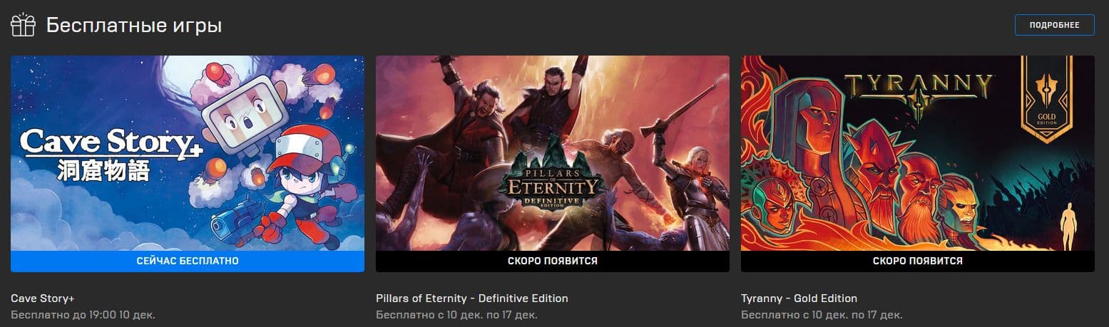The image size is (1109, 327).
Task: Click the Сейчас бесплатно blue banner
Action: 188,261
